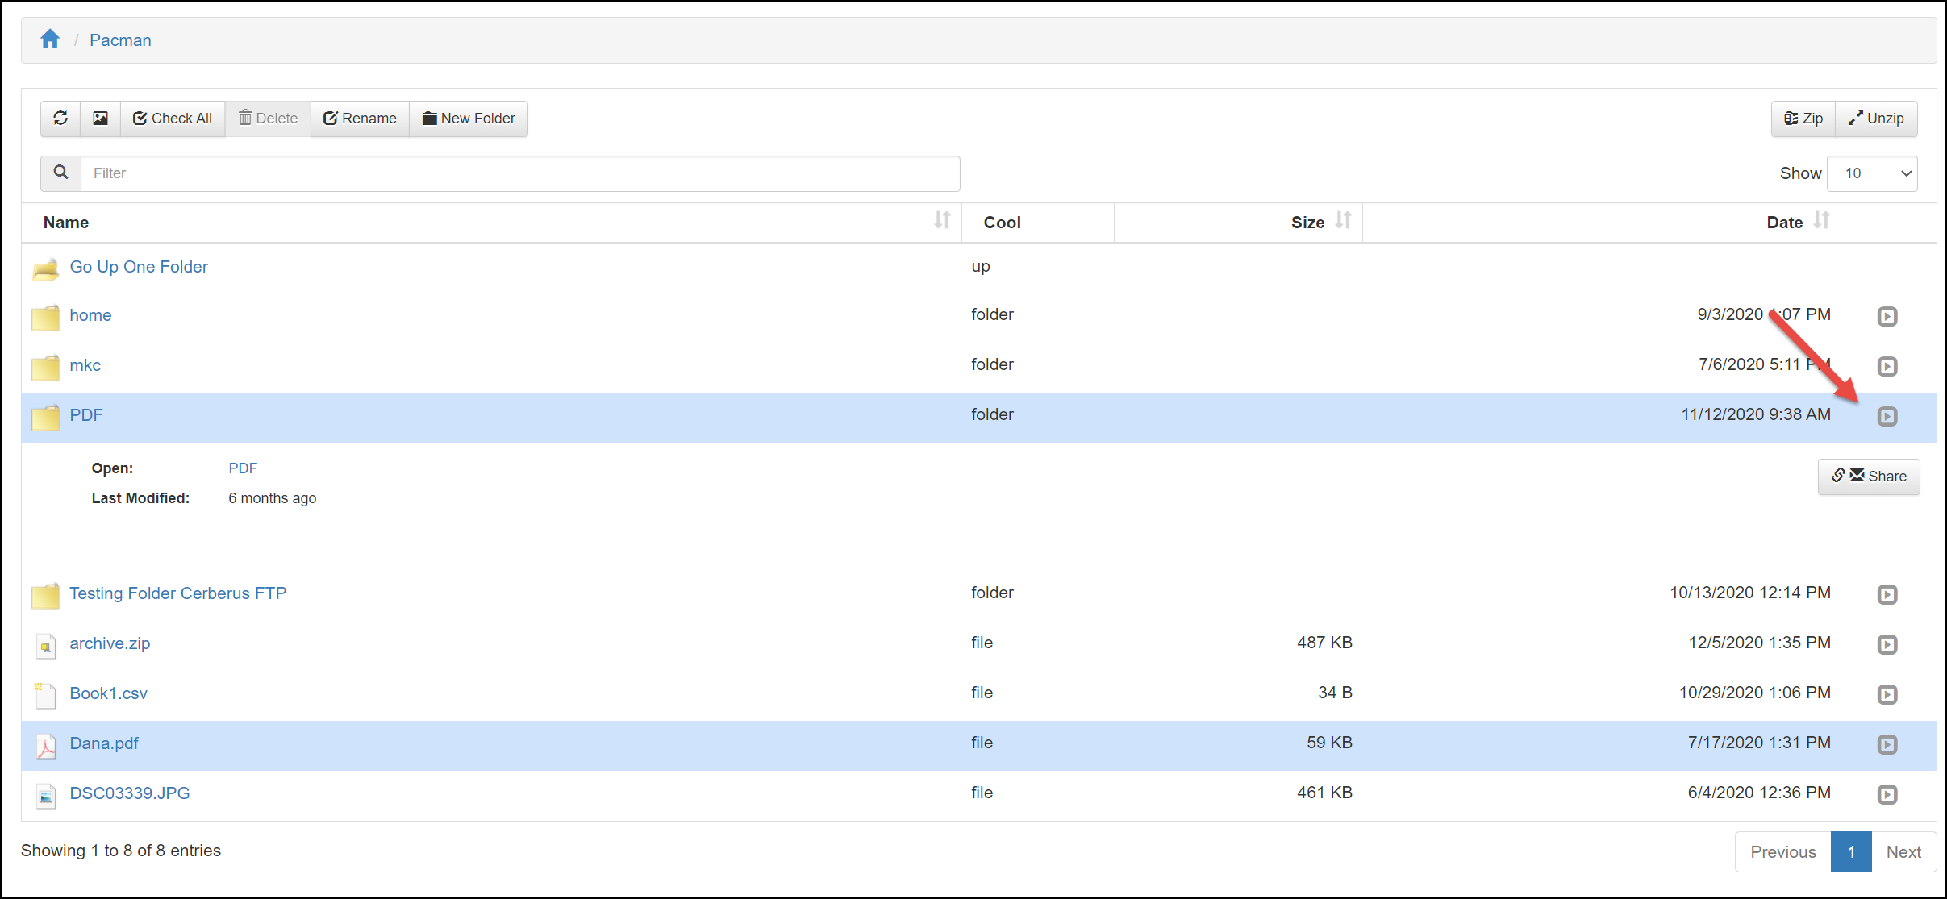Click the Unzip button
Viewport: 1947px width, 899px height.
click(1876, 119)
